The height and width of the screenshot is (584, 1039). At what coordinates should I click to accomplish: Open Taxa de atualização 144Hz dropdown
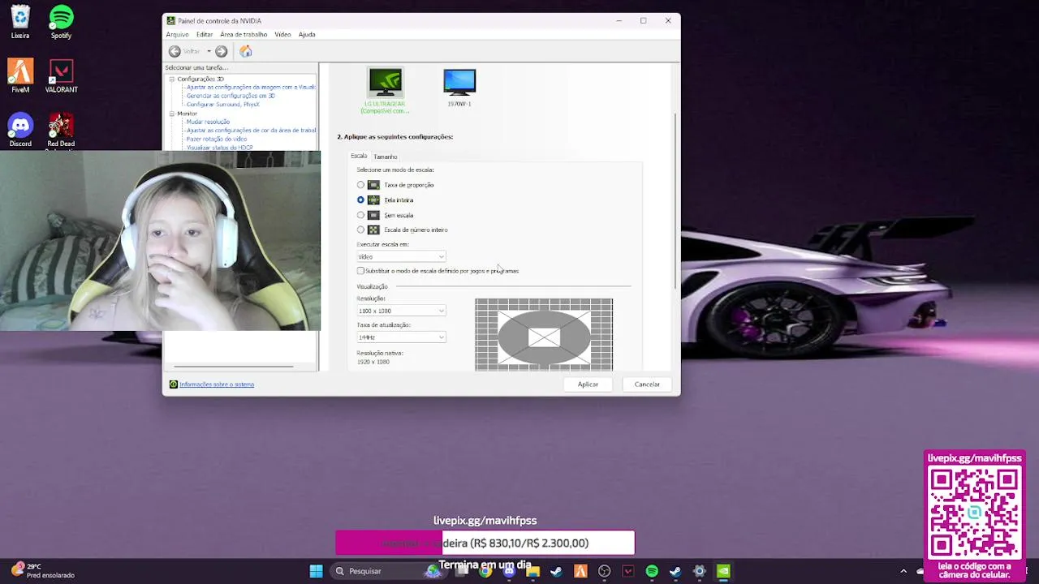pyautogui.click(x=401, y=337)
